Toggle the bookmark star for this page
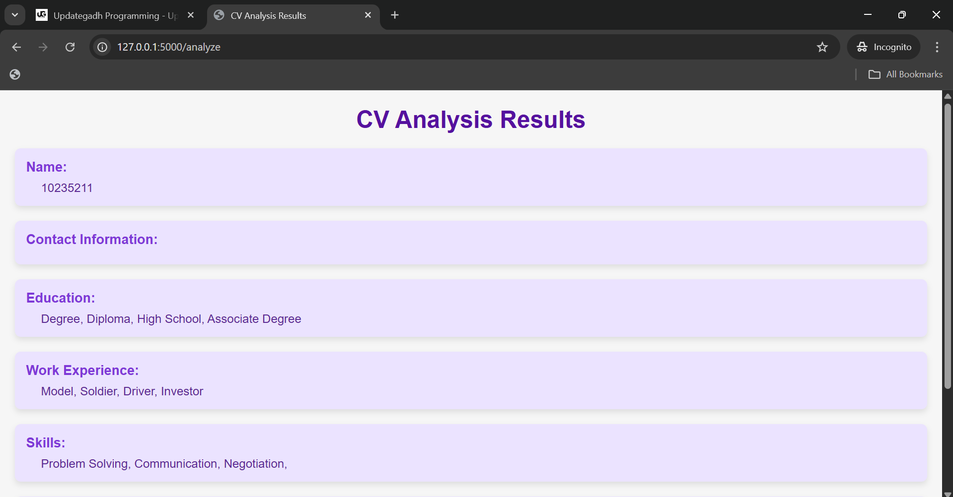 pos(822,47)
